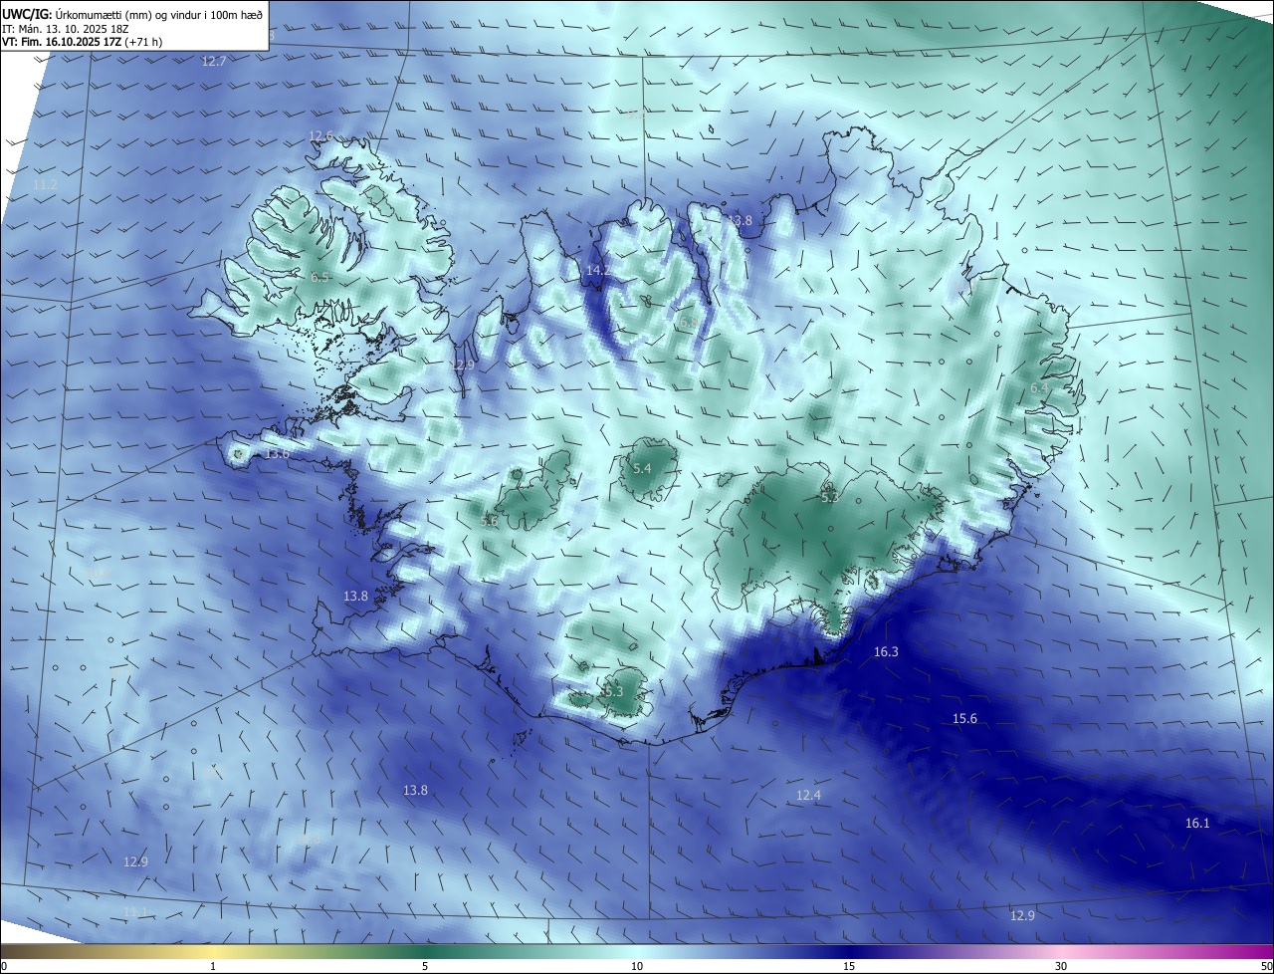Click the 11.2 value label
The width and height of the screenshot is (1274, 974).
click(x=46, y=185)
